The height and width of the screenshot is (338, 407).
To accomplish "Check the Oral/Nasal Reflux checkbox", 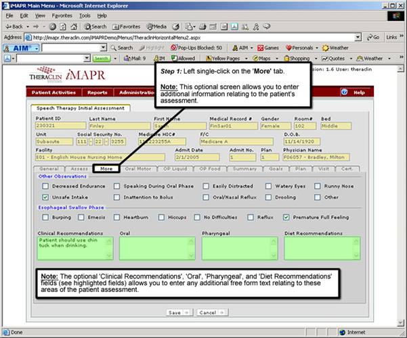I will click(x=206, y=197).
